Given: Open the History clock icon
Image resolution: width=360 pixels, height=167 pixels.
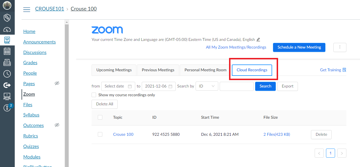Looking at the screenshot, I should pyautogui.click(x=7, y=74).
